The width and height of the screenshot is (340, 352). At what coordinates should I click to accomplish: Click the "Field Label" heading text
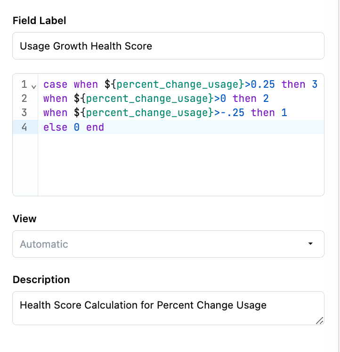tap(40, 20)
